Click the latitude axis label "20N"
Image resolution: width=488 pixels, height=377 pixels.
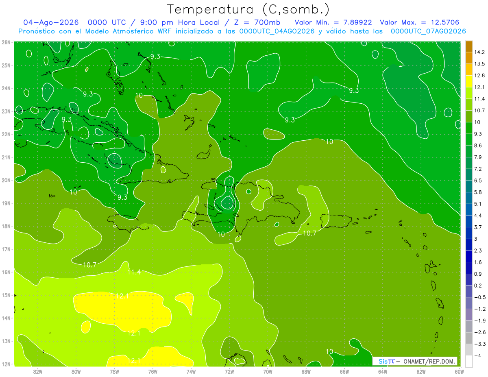6,180
